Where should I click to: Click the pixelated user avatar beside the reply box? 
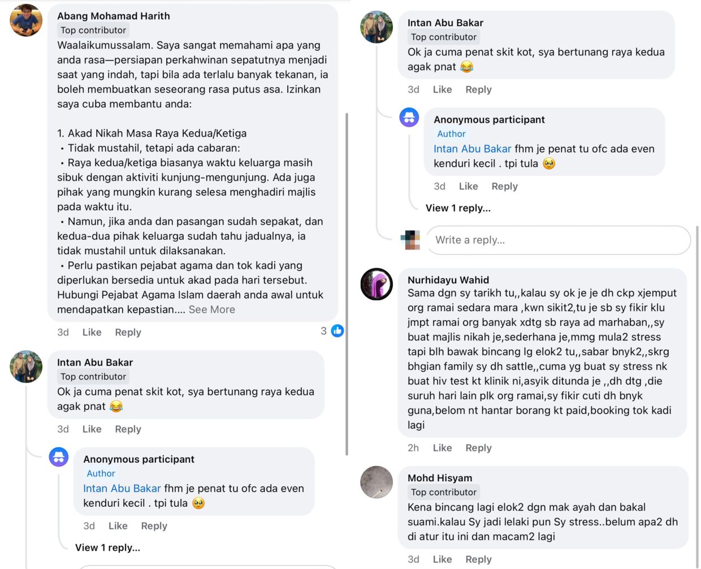(x=410, y=240)
